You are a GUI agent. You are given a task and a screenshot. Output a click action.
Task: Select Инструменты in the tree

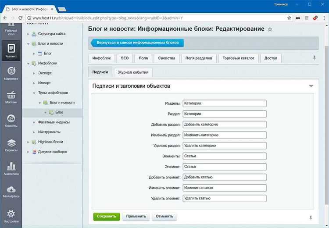pyautogui.click(x=49, y=132)
